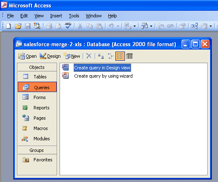Expand the Analyze dropdown arrow
This screenshot has height=182, width=218.
(x=151, y=26)
